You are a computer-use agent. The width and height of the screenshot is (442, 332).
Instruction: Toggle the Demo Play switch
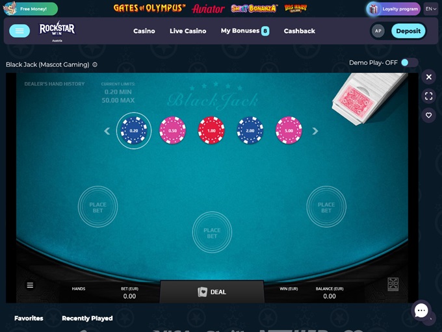(409, 62)
